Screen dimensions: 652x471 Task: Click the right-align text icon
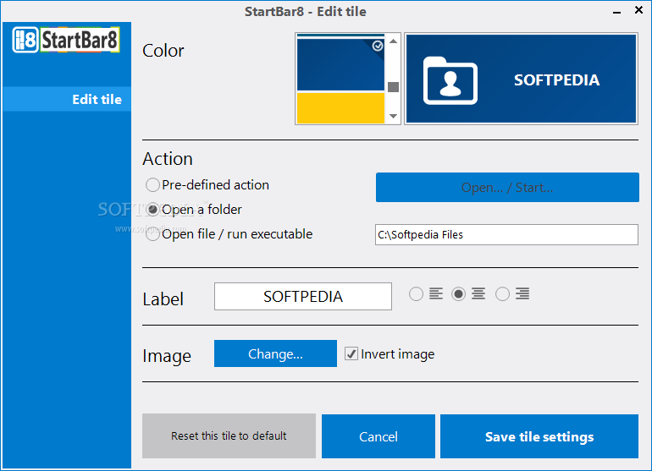(522, 293)
